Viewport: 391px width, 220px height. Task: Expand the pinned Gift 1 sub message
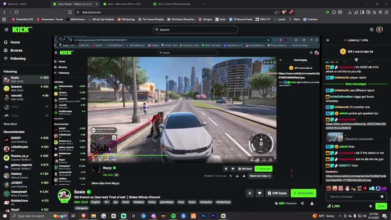coord(356,60)
